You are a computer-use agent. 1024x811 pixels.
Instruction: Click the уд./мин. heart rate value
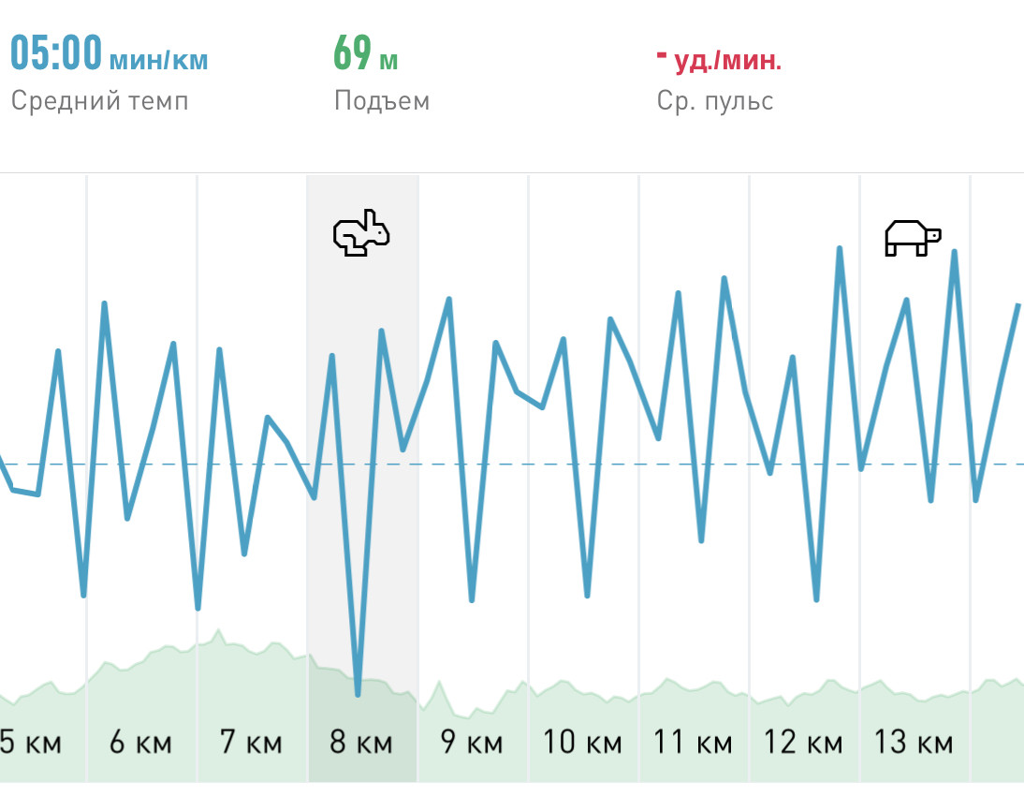click(719, 60)
